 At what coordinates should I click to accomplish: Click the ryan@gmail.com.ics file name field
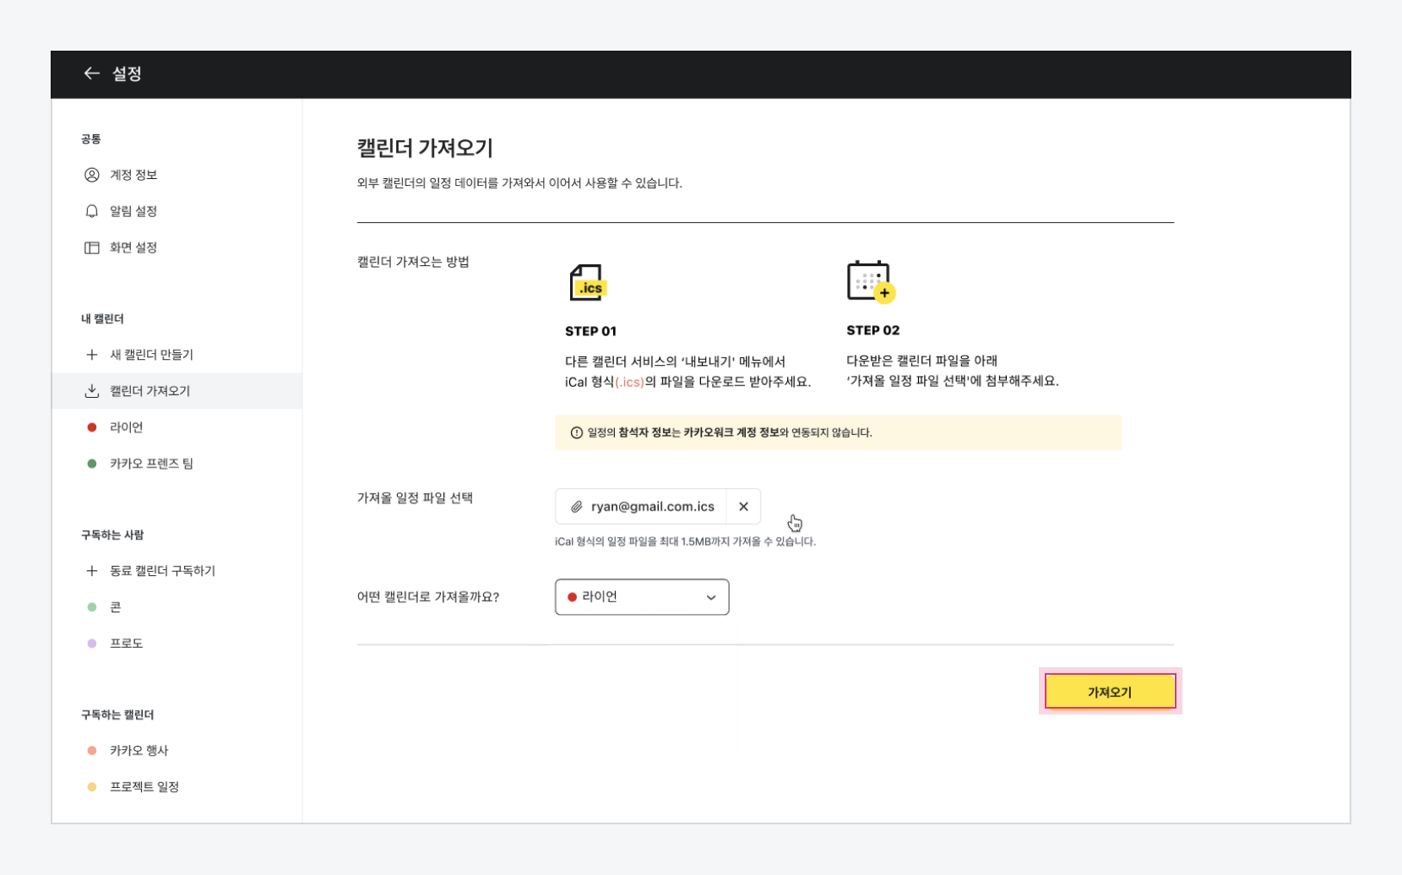coord(652,507)
